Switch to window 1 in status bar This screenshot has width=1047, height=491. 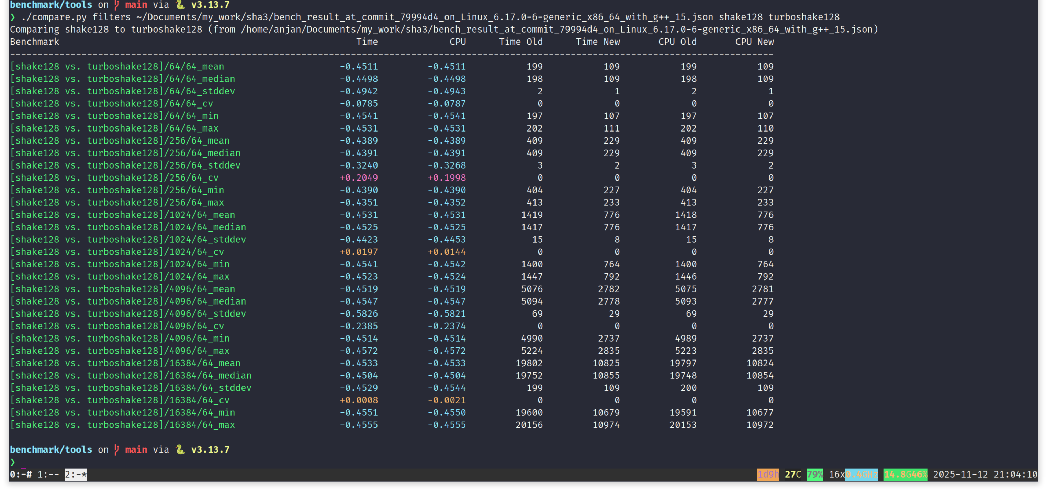48,475
